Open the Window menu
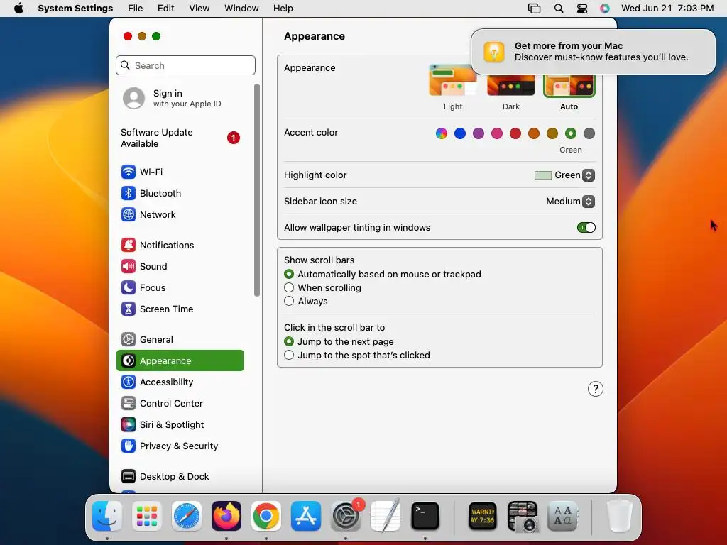The width and height of the screenshot is (727, 545). (241, 9)
